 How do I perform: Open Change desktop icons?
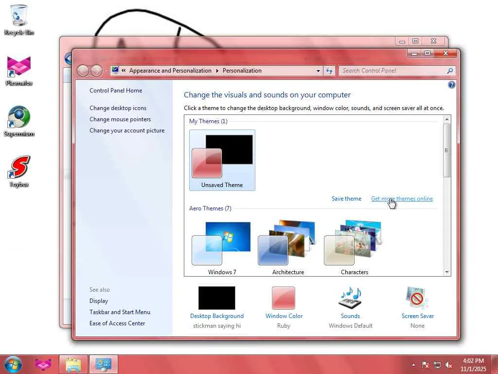pos(118,108)
